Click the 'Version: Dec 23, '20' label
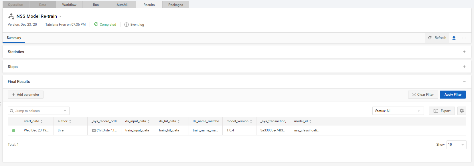Viewport: 474px width, 166px height. [x=22, y=25]
